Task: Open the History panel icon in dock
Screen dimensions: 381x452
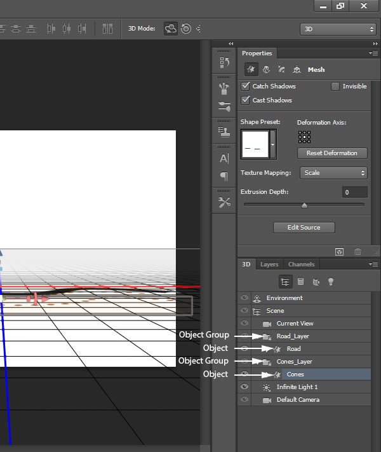Action: pyautogui.click(x=224, y=62)
